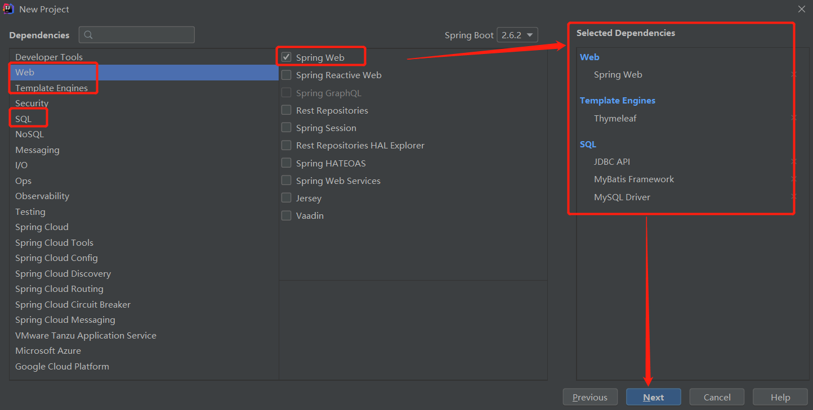Screen dimensions: 813x410
Task: Open Spring Cloud Routing category
Action: tap(144, 289)
